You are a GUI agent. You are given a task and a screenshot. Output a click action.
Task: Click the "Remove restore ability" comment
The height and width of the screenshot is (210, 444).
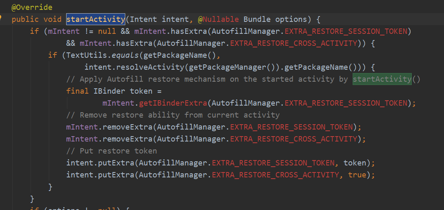[x=173, y=115]
